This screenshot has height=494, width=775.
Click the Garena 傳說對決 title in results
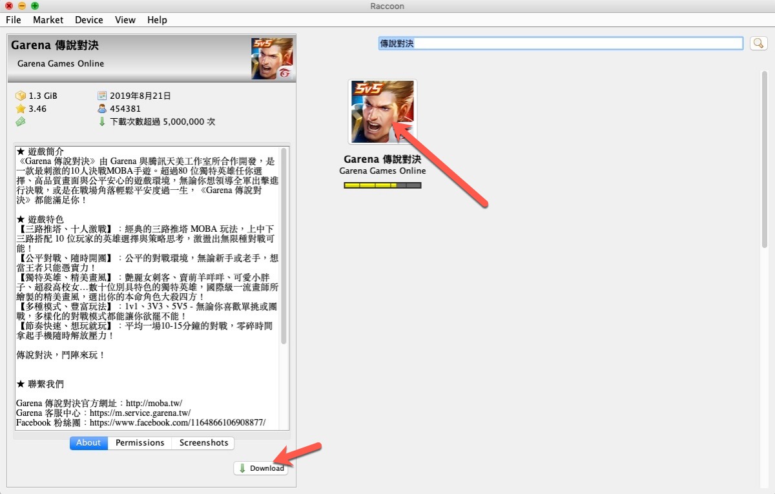[x=382, y=159]
